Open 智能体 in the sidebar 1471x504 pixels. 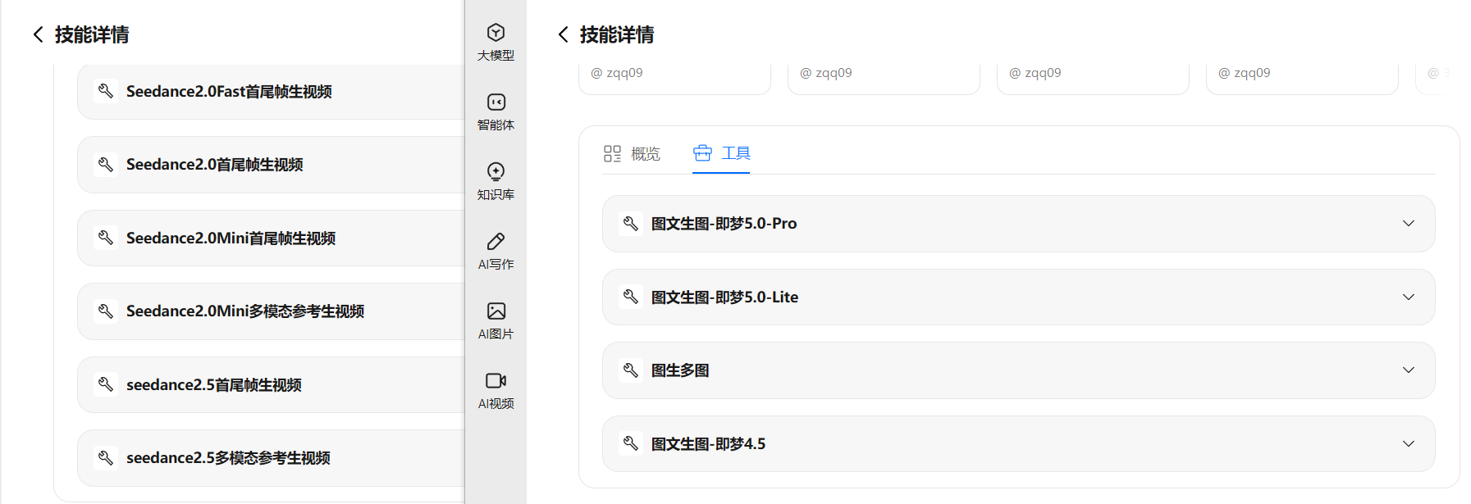pos(496,112)
